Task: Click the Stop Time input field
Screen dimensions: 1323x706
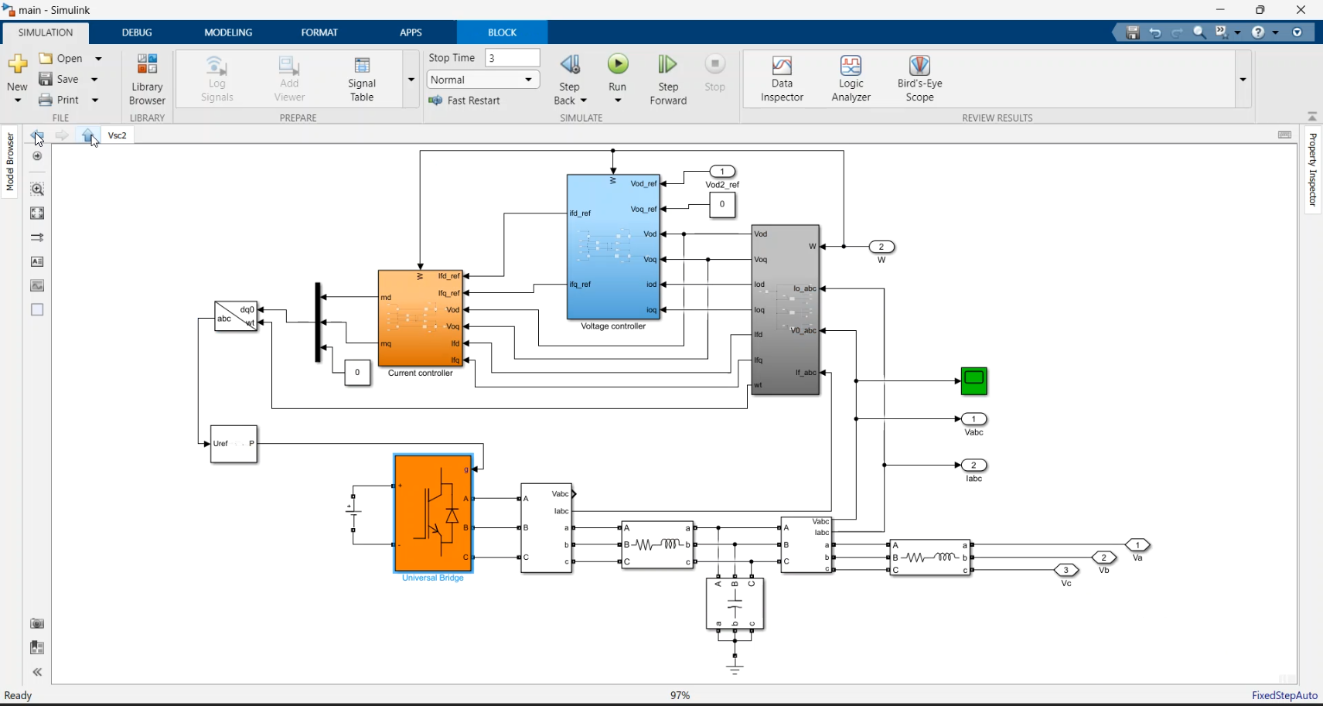Action: pos(512,58)
